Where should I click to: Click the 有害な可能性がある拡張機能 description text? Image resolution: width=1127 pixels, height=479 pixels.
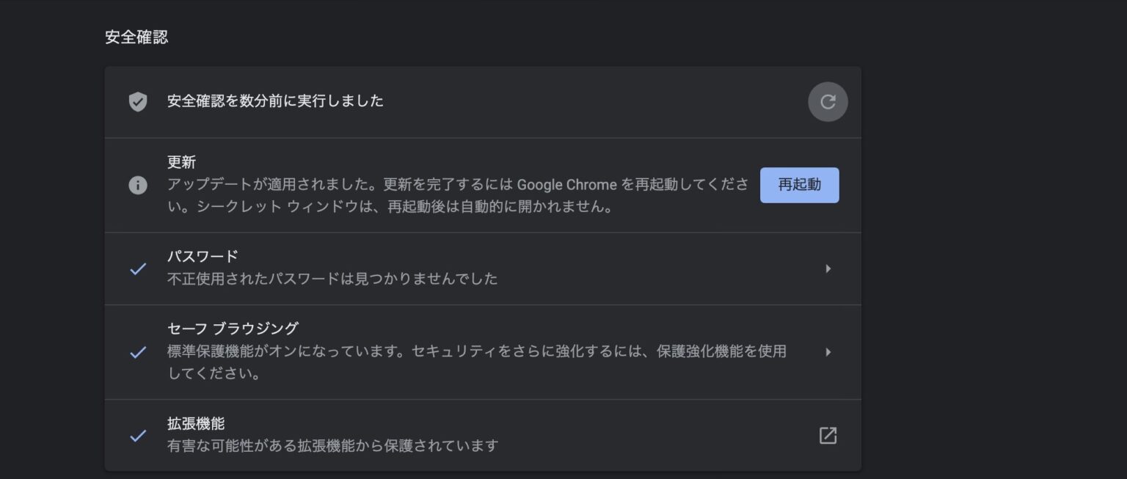[333, 445]
